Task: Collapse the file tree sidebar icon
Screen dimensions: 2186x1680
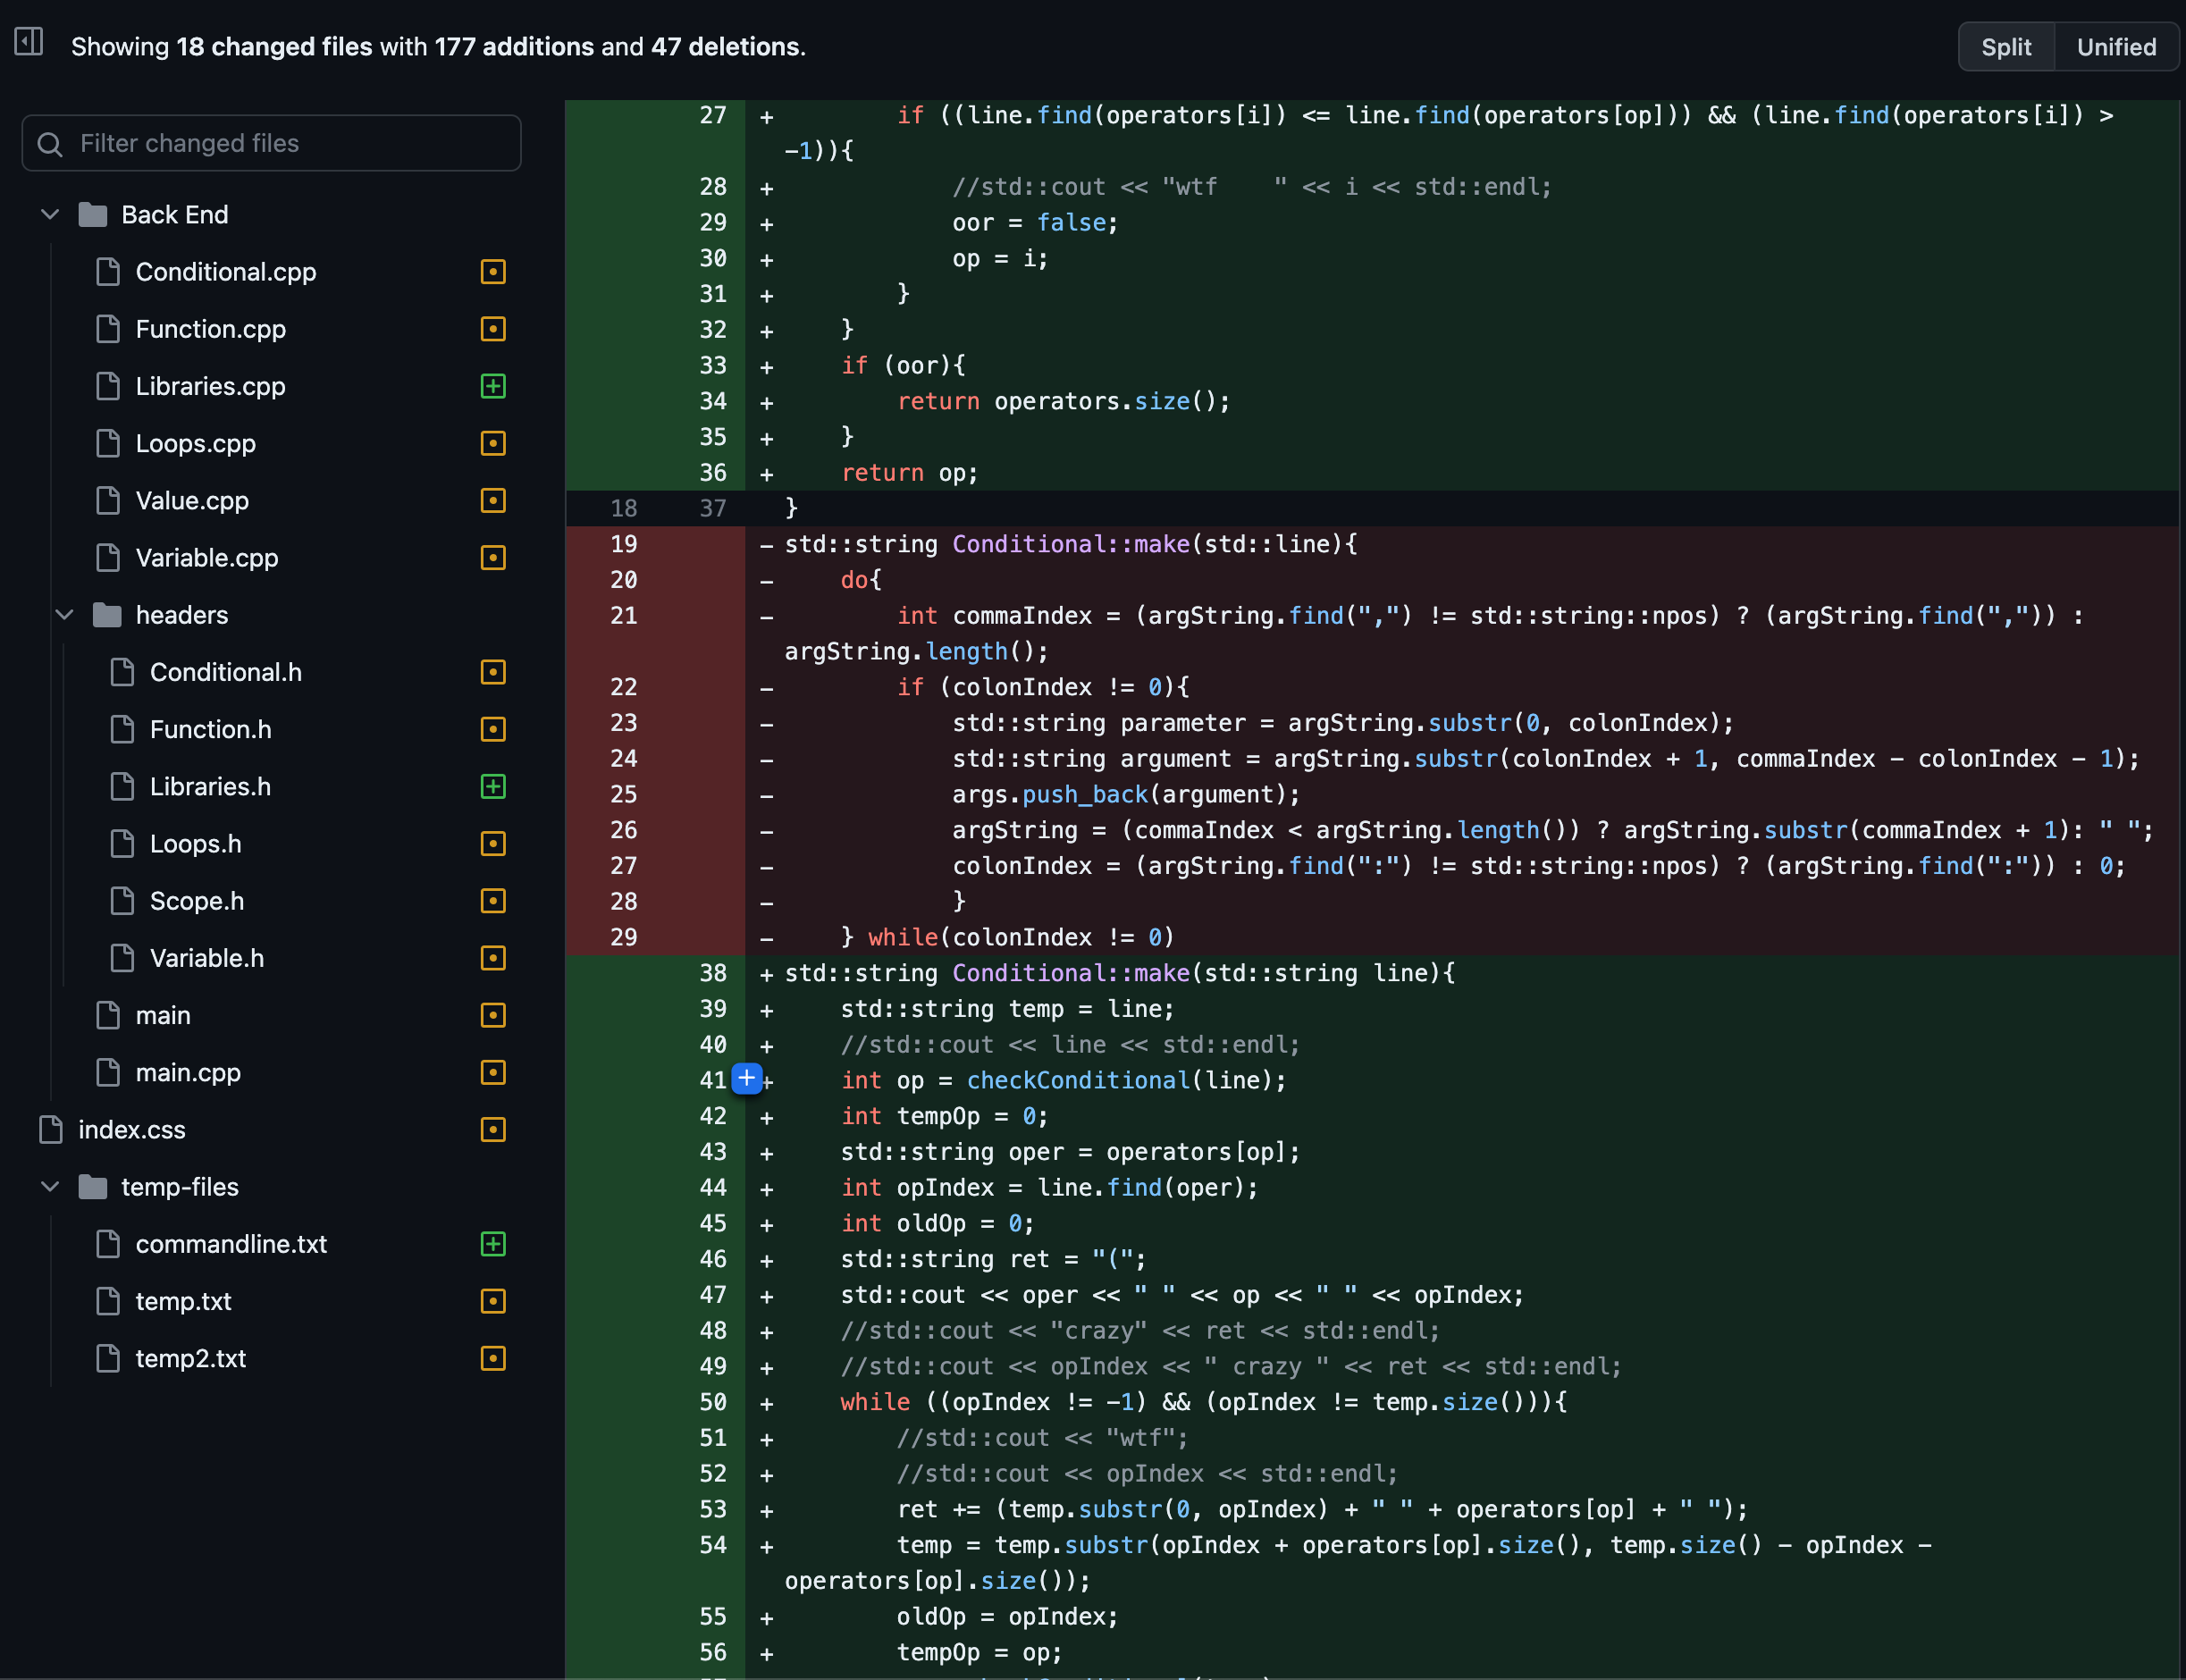Action: click(x=28, y=42)
